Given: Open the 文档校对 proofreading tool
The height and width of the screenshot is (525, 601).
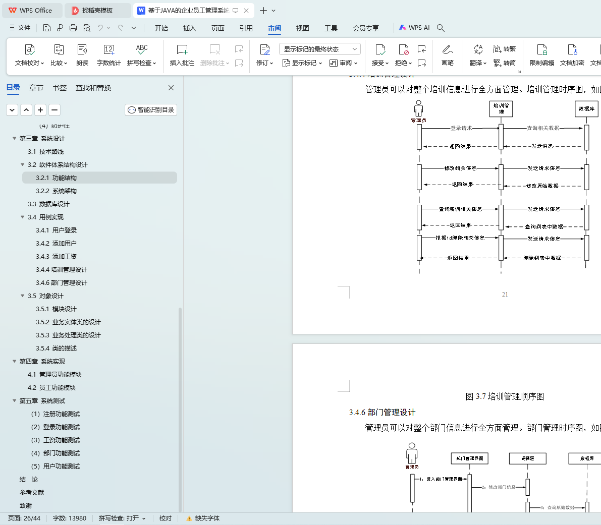Looking at the screenshot, I should [x=29, y=55].
